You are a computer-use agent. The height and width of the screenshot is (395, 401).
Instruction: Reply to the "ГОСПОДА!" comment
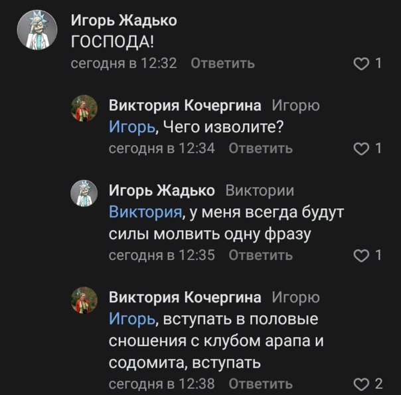(222, 64)
